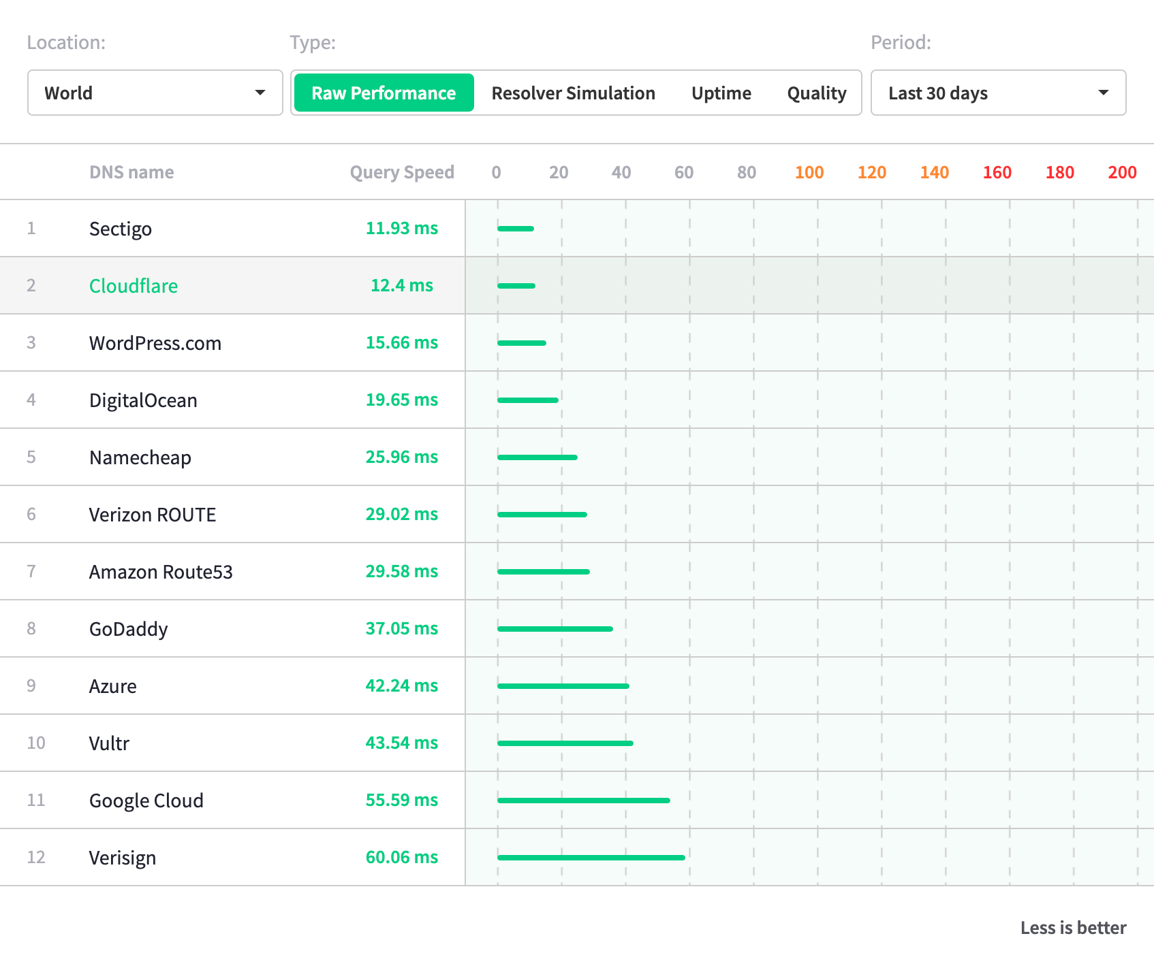
Task: Select the Verisign row name
Action: [123, 858]
